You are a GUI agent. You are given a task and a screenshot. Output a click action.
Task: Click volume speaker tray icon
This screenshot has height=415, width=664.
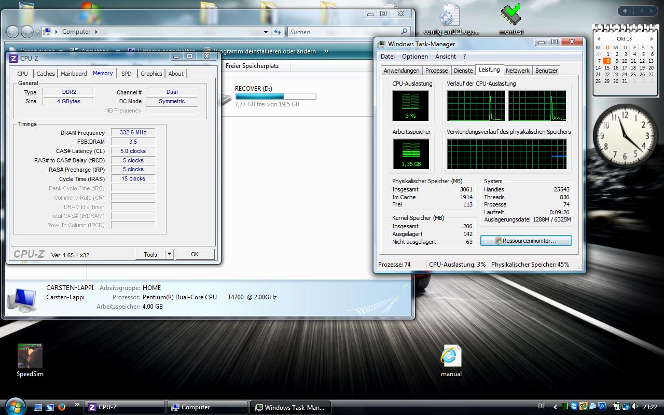[635, 407]
